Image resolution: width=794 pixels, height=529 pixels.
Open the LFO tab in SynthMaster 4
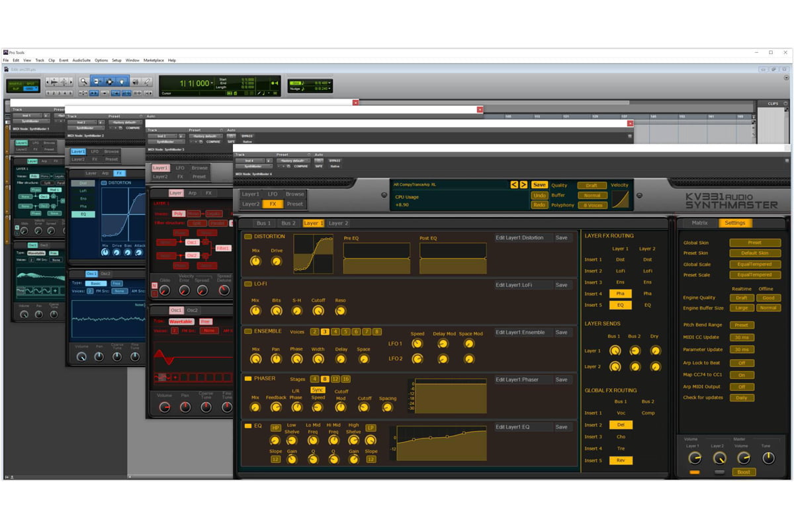[x=273, y=194]
